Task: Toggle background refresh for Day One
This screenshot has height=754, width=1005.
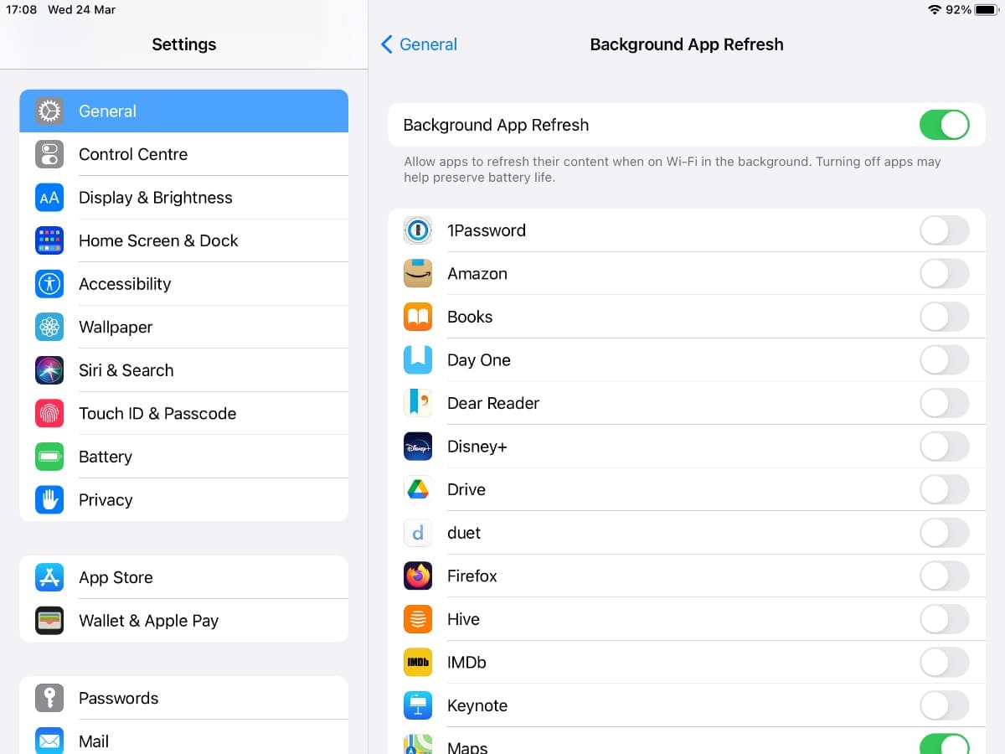Action: coord(944,360)
